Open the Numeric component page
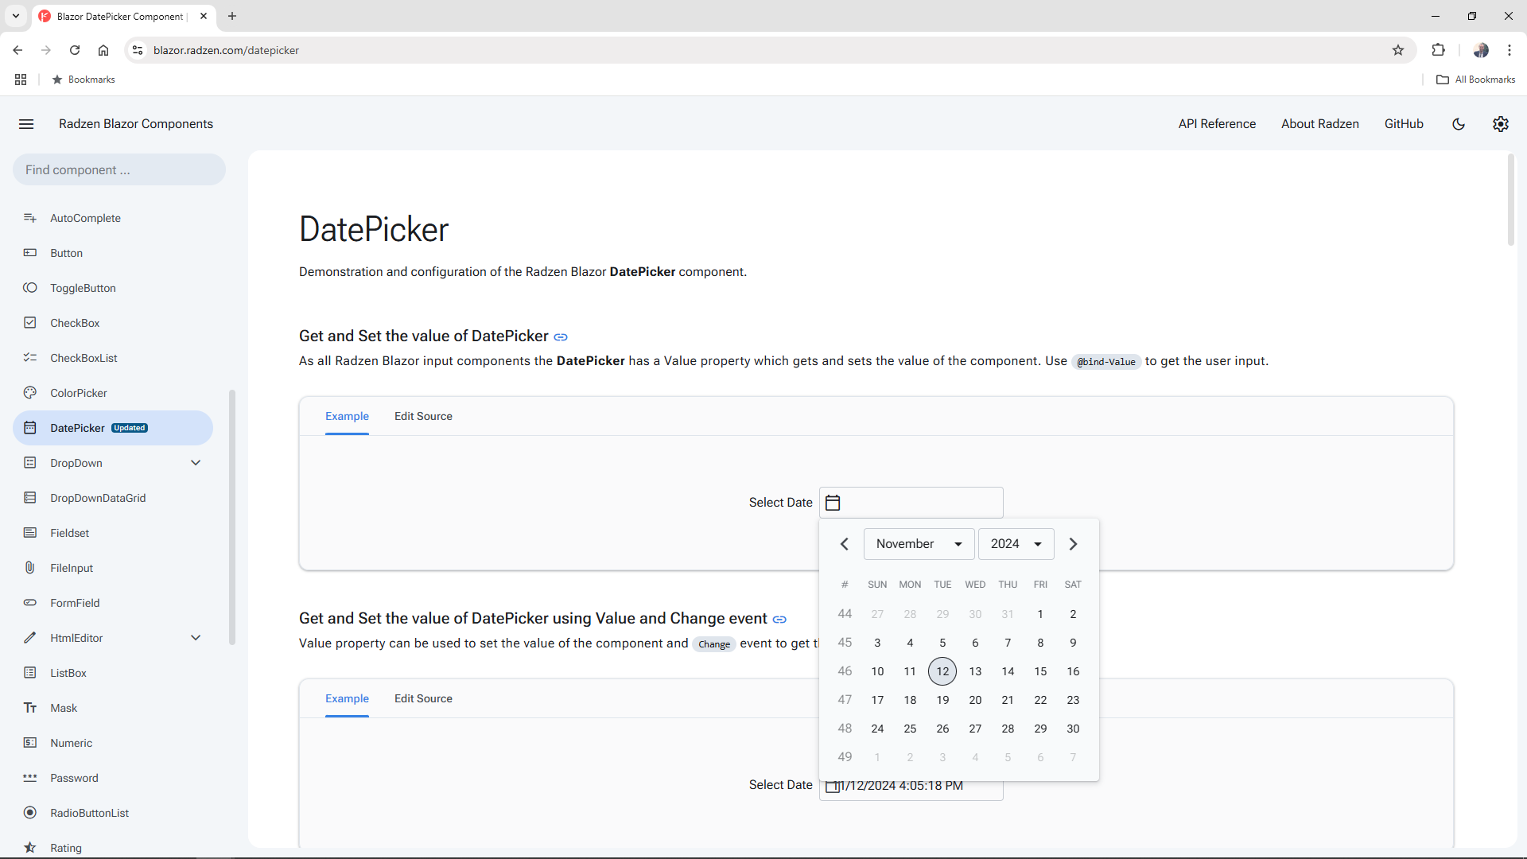The image size is (1527, 859). (x=72, y=743)
